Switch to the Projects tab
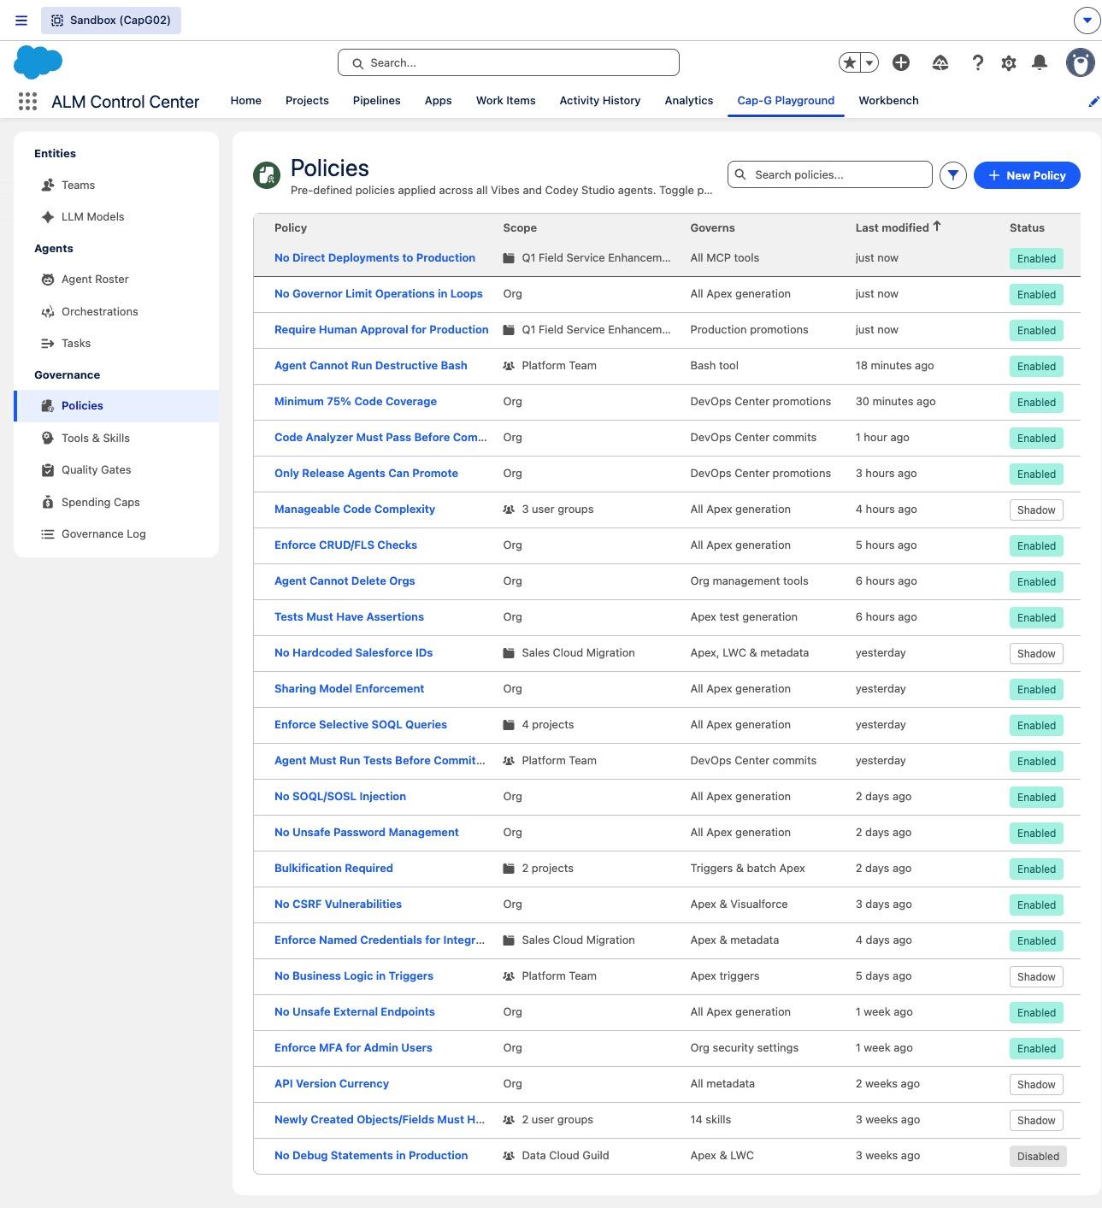 click(x=307, y=101)
